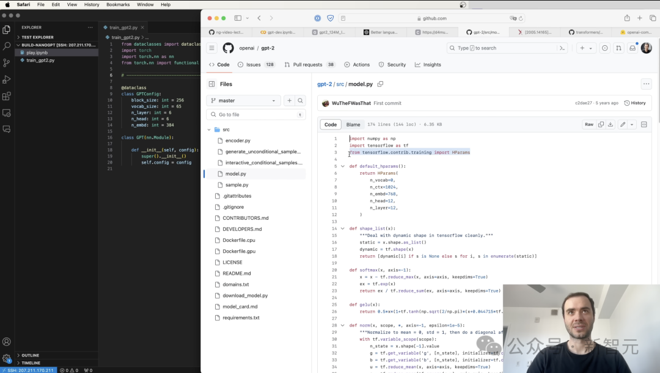
Task: Open Security tab of repository
Action: click(392, 65)
